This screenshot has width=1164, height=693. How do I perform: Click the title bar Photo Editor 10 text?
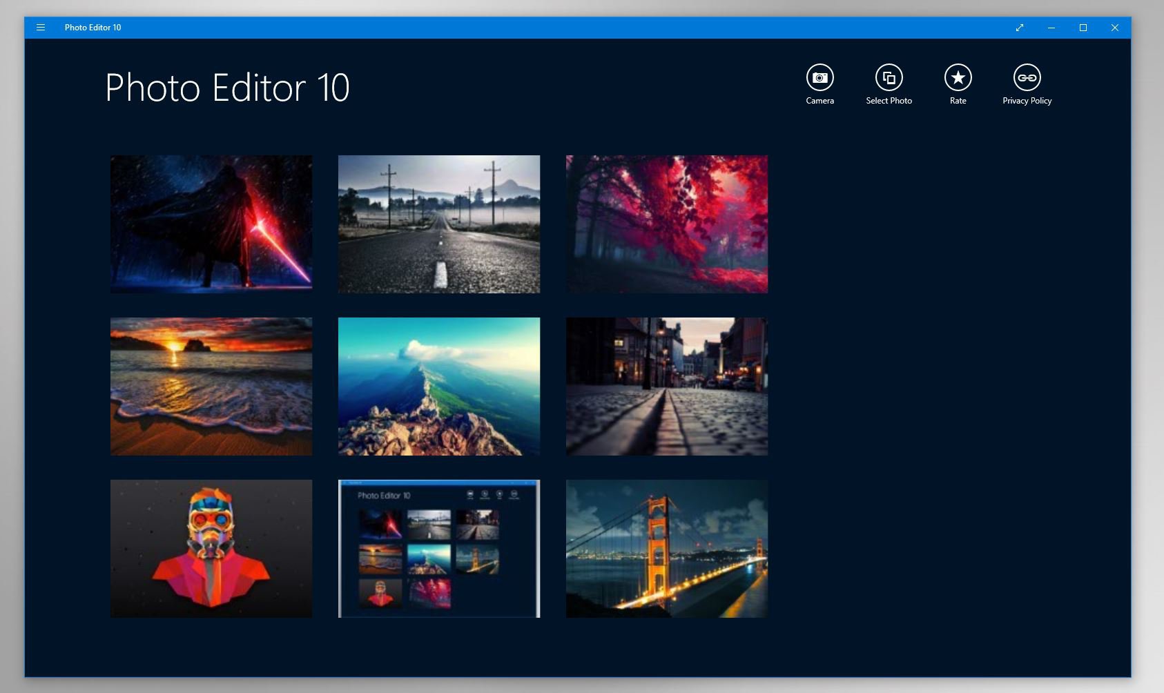tap(93, 28)
